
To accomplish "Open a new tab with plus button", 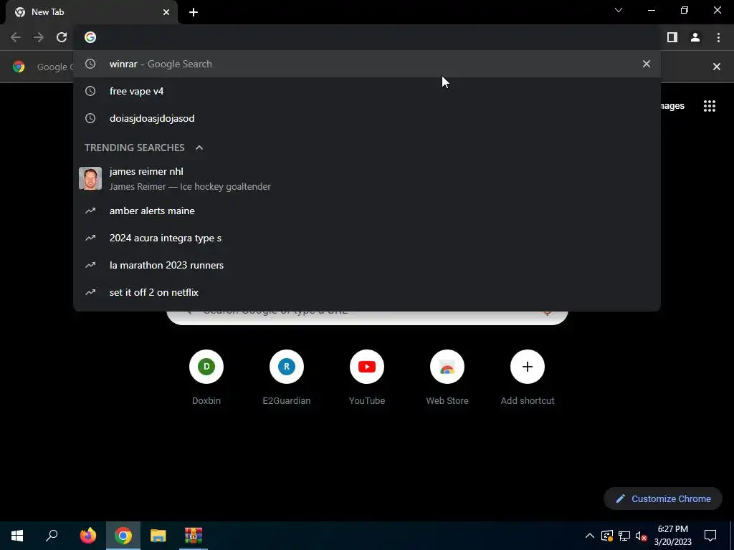I will click(194, 12).
